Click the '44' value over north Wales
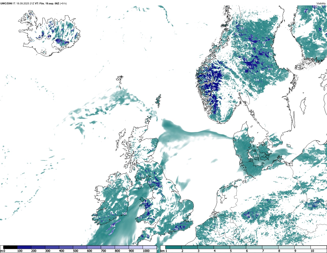The width and height of the screenshot is (327, 253). [145, 202]
